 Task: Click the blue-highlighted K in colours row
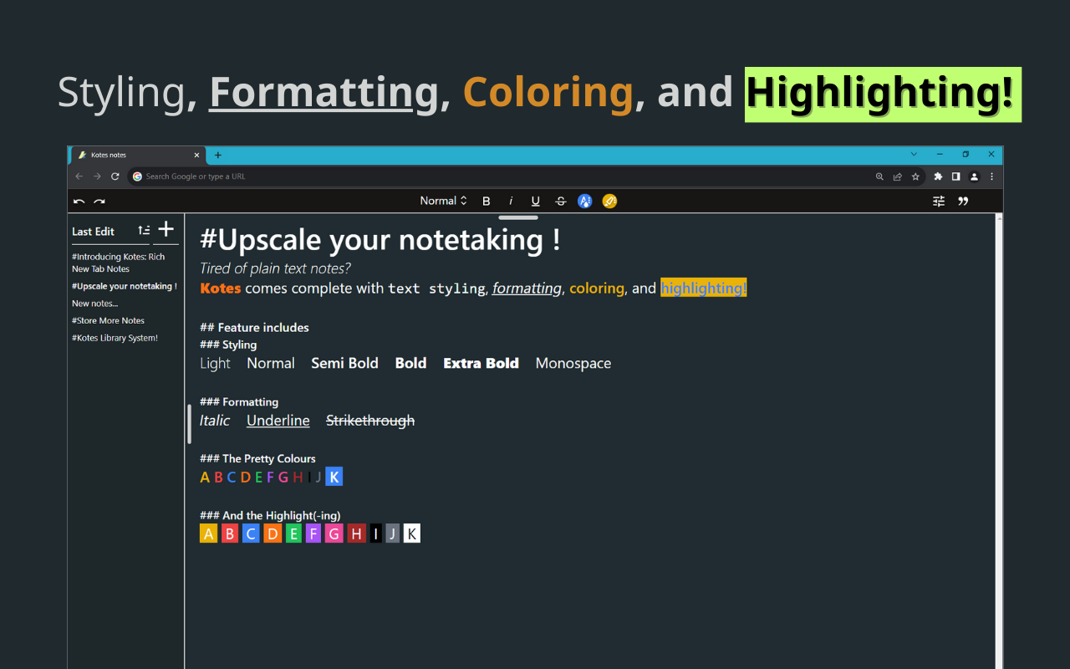click(x=334, y=477)
